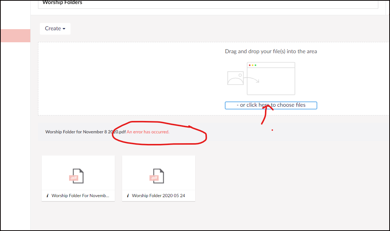Click the 'An error has occurred.' message
The width and height of the screenshot is (390, 231).
coord(148,132)
